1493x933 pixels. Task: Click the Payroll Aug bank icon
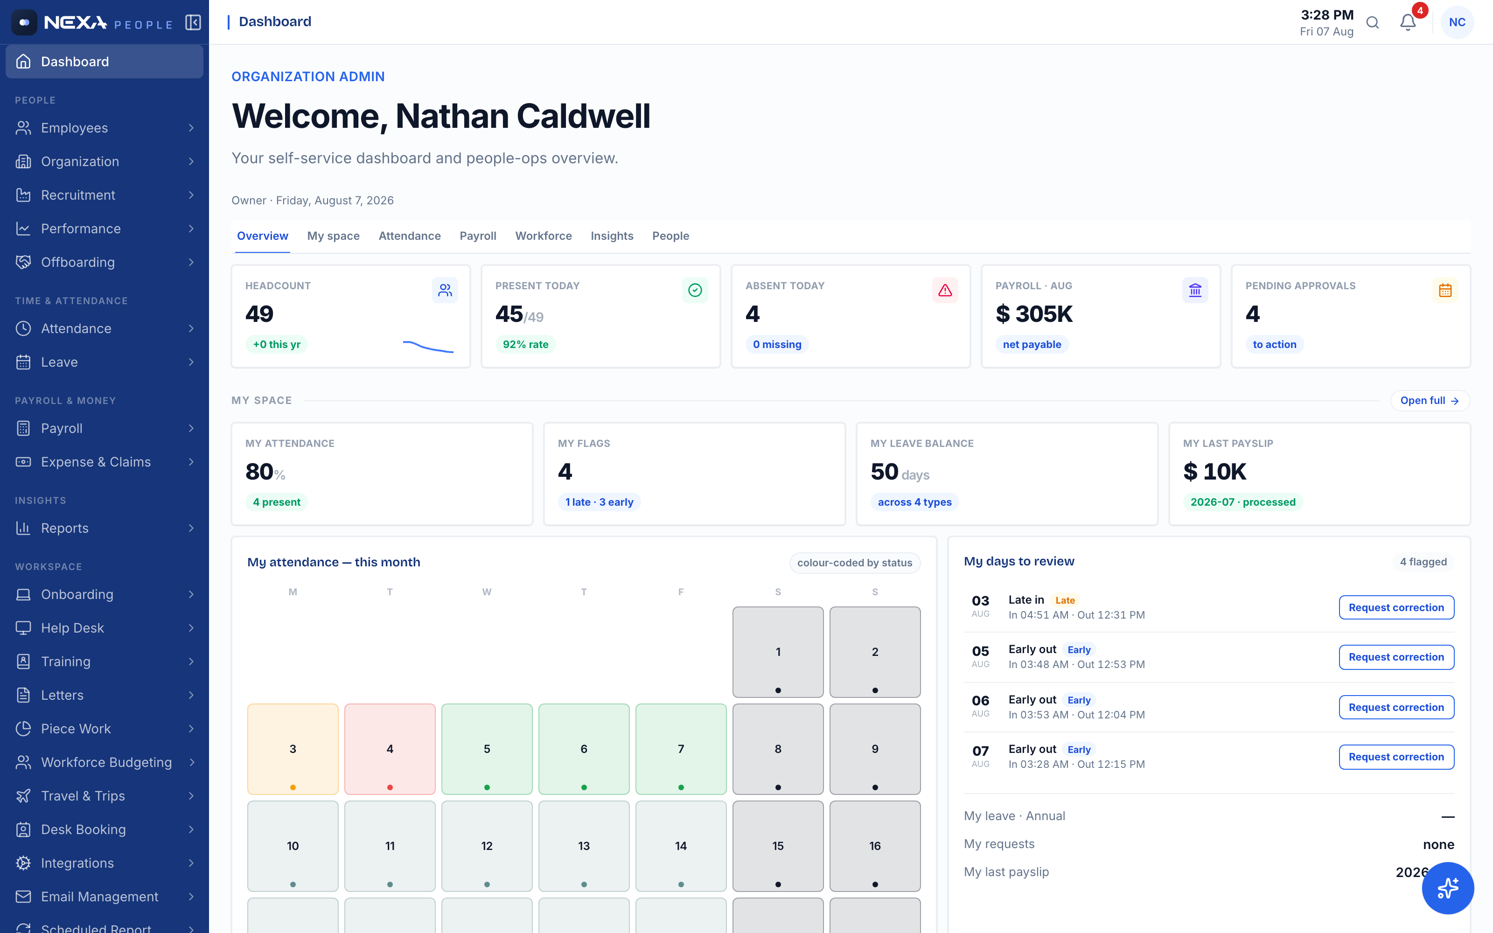1195,290
